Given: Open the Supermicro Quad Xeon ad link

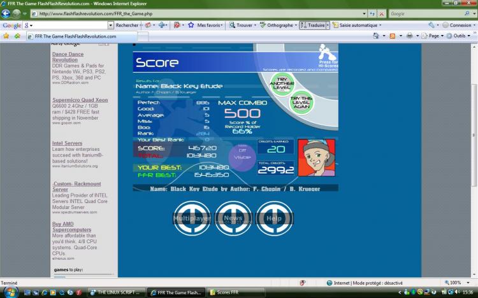Looking at the screenshot, I should pos(80,100).
